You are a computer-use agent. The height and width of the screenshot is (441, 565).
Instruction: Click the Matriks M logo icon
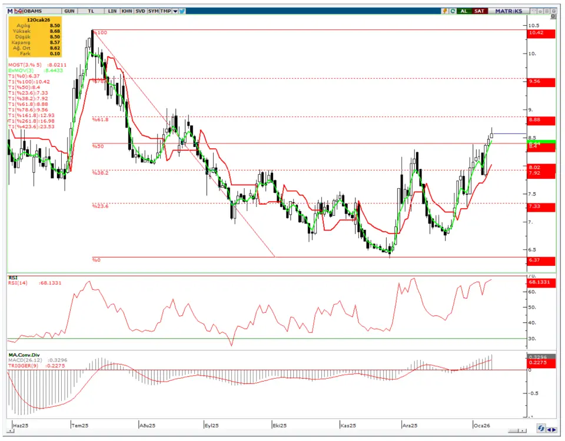point(10,11)
